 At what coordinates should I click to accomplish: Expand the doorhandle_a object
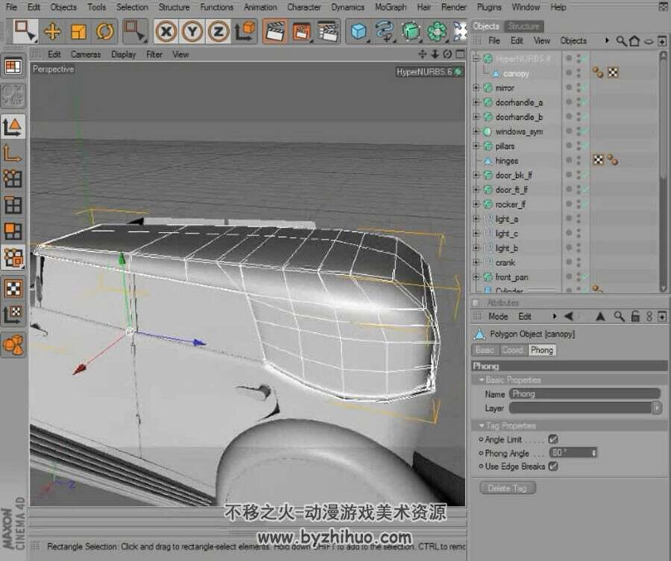click(476, 102)
